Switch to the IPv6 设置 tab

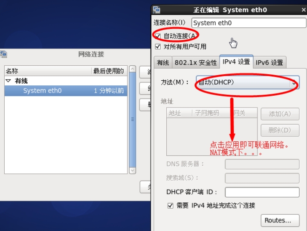[269, 62]
